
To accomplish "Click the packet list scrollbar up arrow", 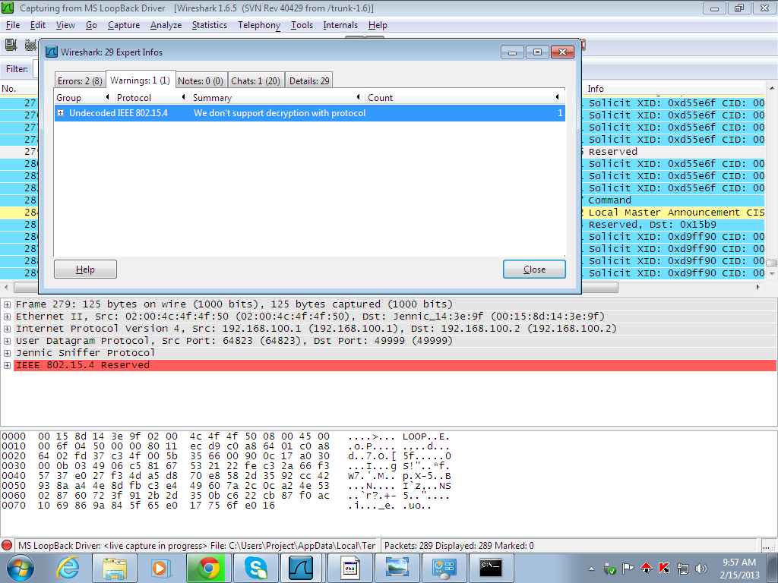I will (x=772, y=88).
